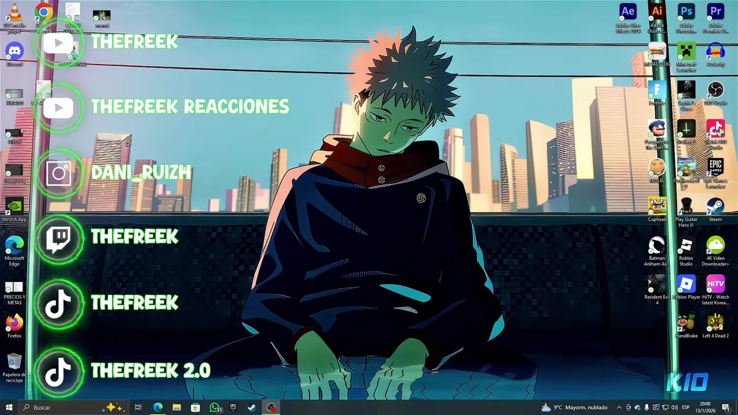Open the weather widget showing 9°C
738x415 pixels.
tap(574, 408)
